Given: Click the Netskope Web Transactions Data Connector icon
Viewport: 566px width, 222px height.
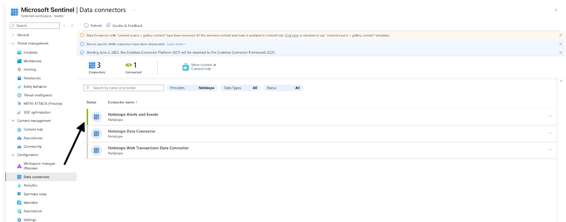Looking at the screenshot, I should [97, 150].
